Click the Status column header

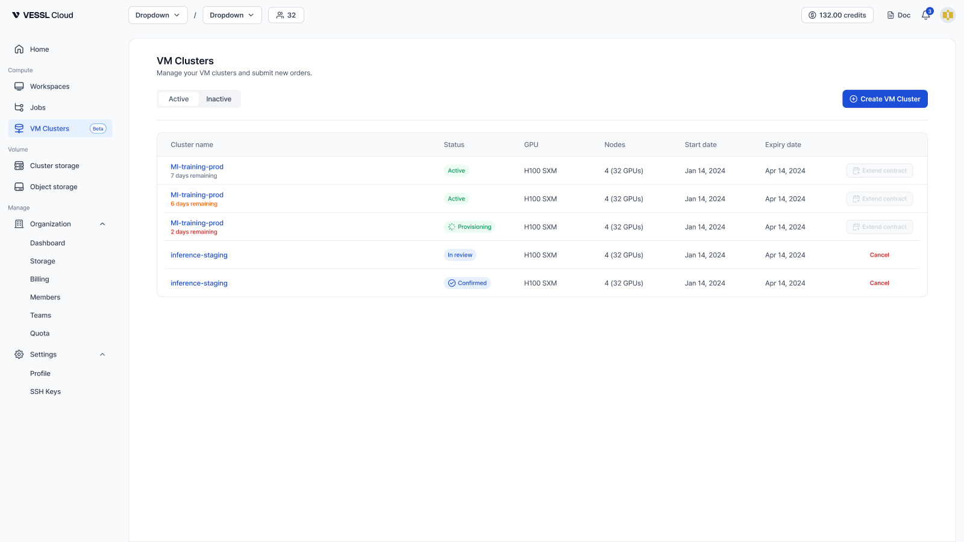pyautogui.click(x=454, y=145)
